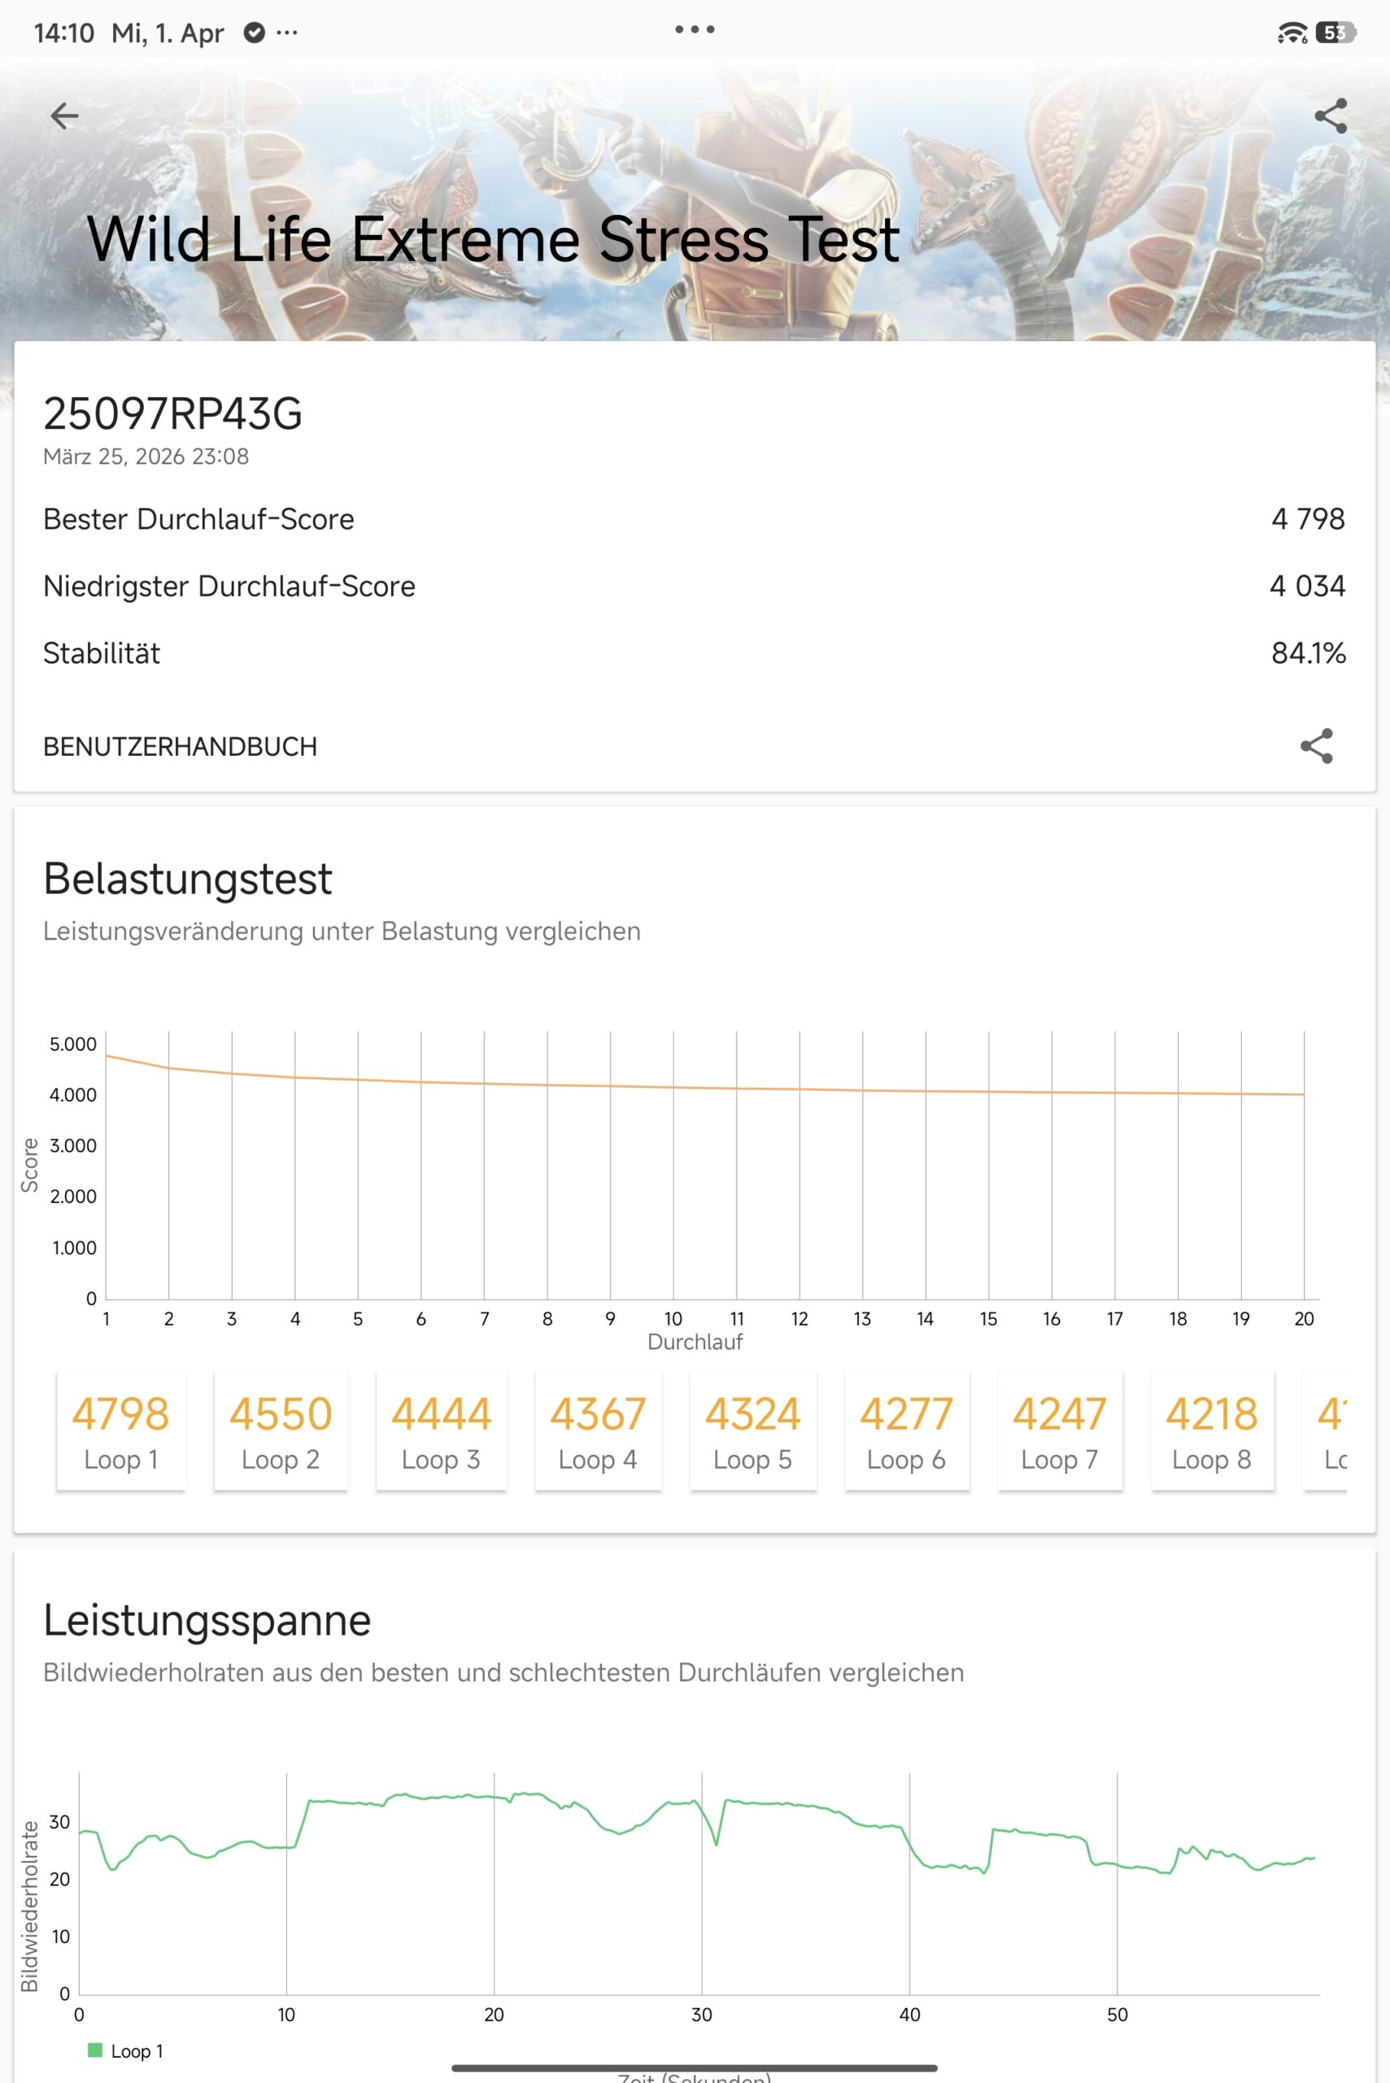The height and width of the screenshot is (2083, 1390).
Task: Select the Loop 8 score card
Action: click(1212, 1430)
